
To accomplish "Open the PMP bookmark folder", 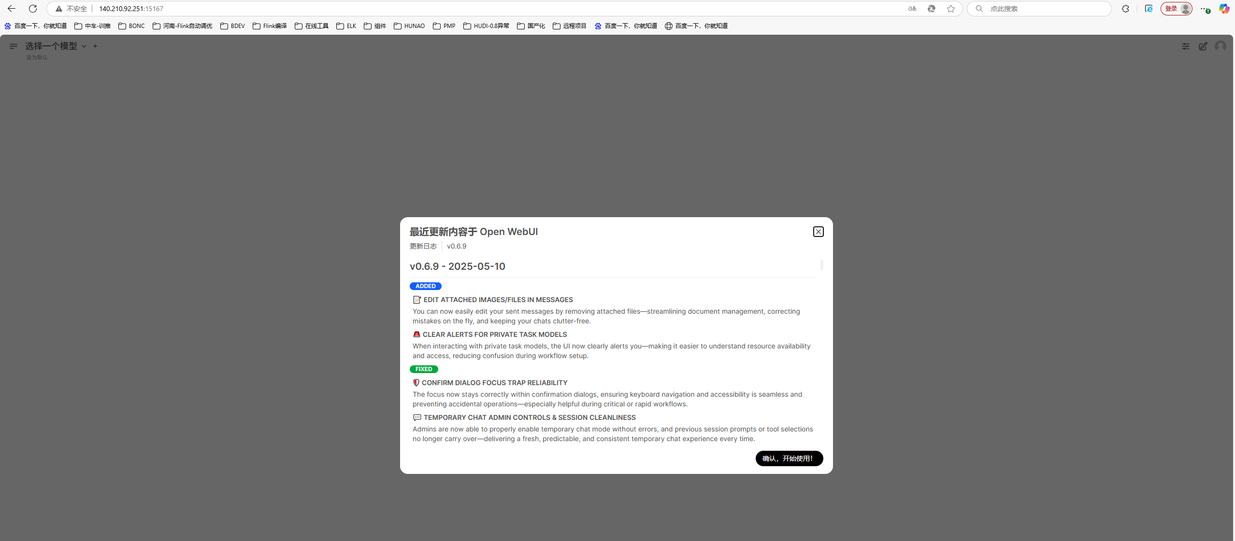I will [444, 26].
